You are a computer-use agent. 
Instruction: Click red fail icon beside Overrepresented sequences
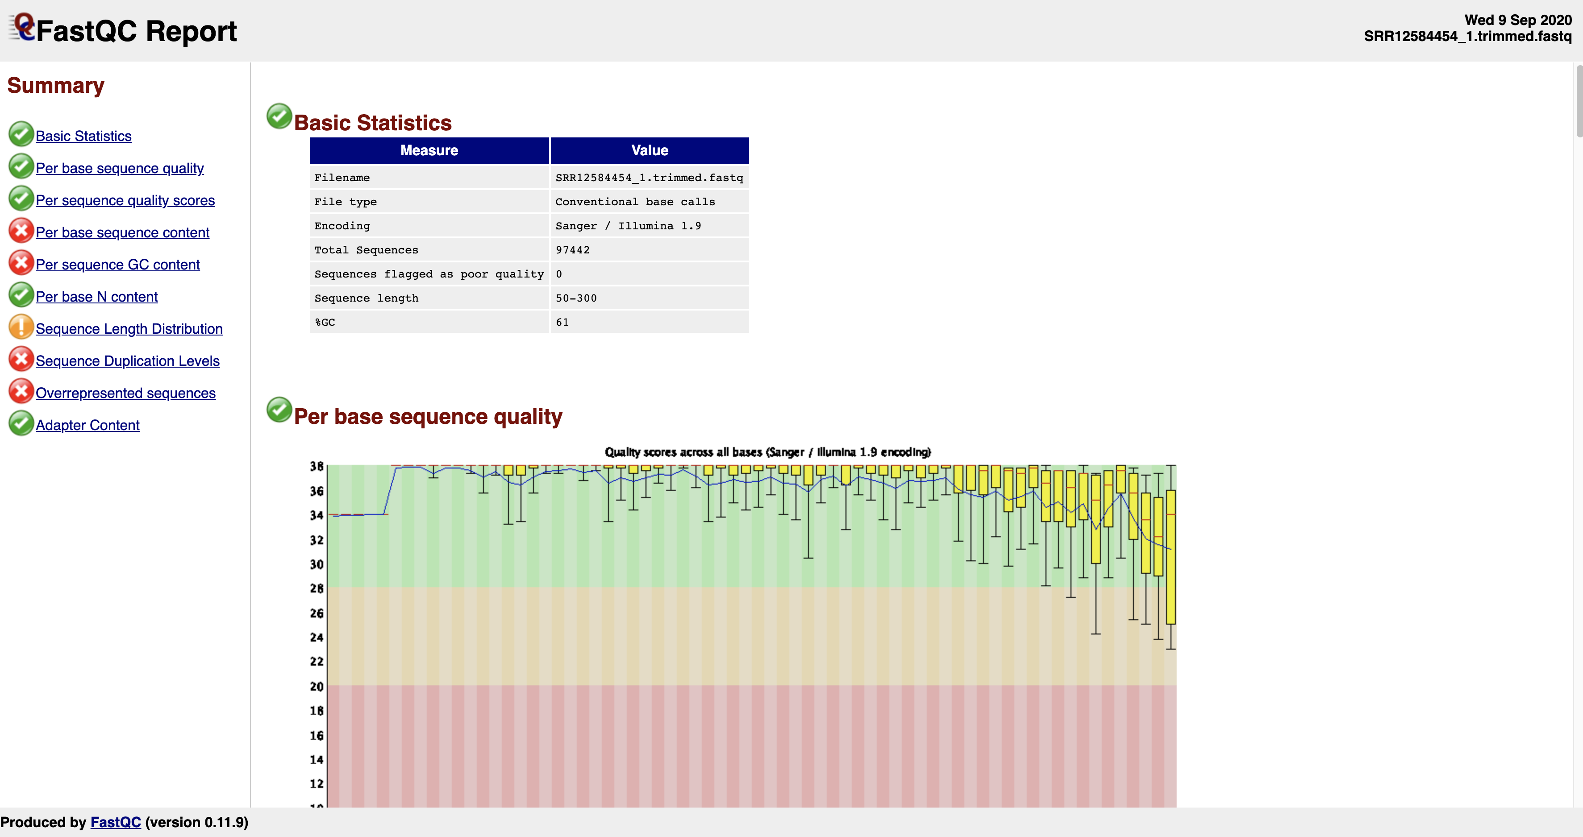tap(21, 391)
